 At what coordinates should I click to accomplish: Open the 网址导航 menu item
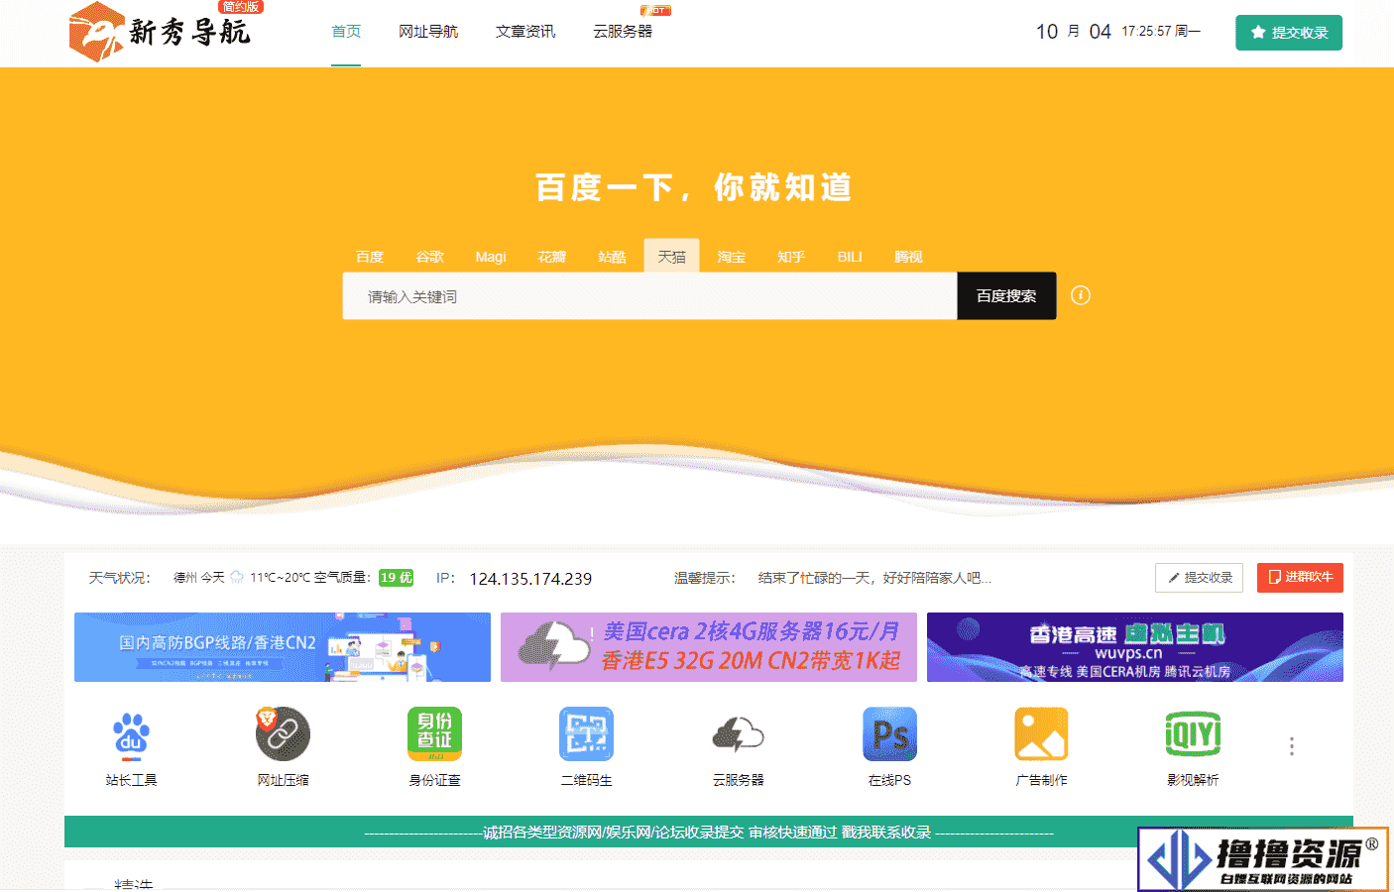pos(428,32)
